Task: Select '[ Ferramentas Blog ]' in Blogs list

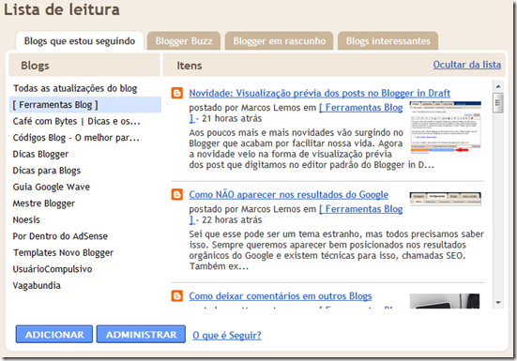Action: (x=85, y=105)
